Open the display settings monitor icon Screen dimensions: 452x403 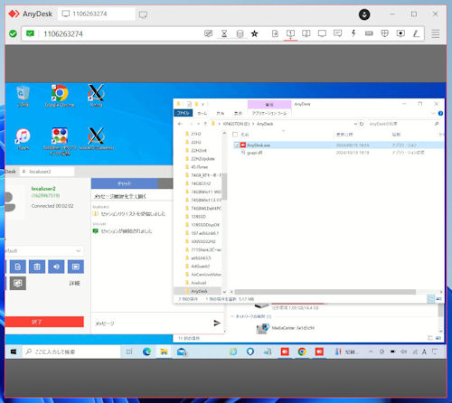[x=322, y=33]
